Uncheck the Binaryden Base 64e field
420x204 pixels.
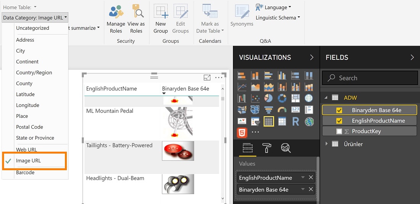coord(339,110)
